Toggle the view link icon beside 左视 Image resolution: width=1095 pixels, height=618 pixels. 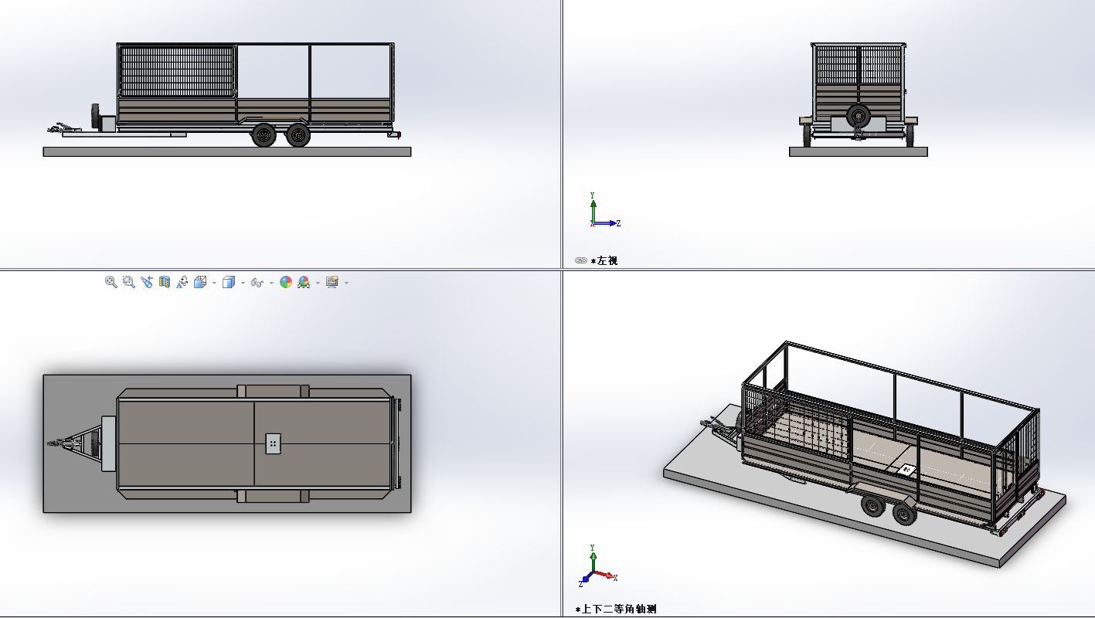pos(581,261)
